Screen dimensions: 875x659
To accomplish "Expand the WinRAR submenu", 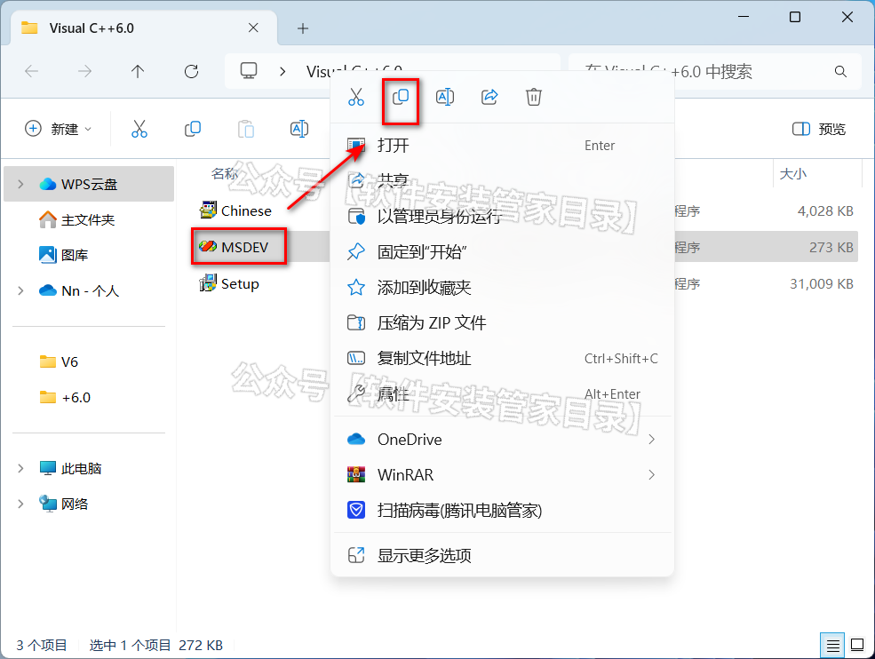I will 651,475.
